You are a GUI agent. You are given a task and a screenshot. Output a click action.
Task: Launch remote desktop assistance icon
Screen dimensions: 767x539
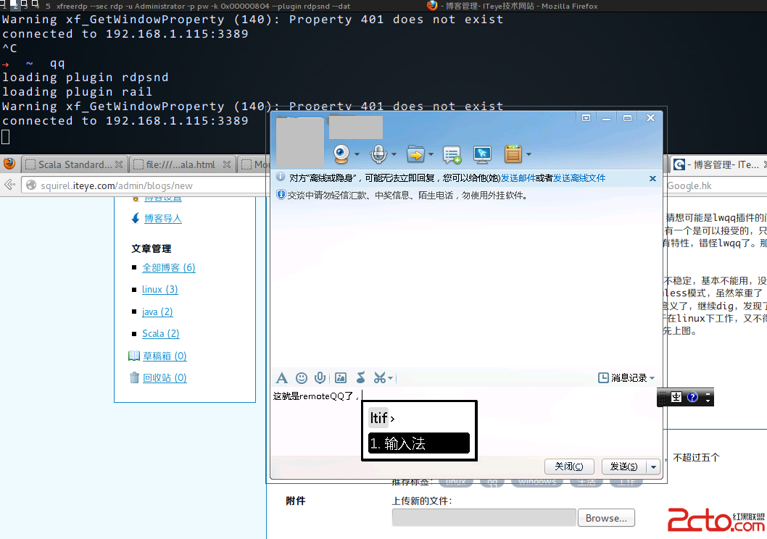tap(482, 154)
